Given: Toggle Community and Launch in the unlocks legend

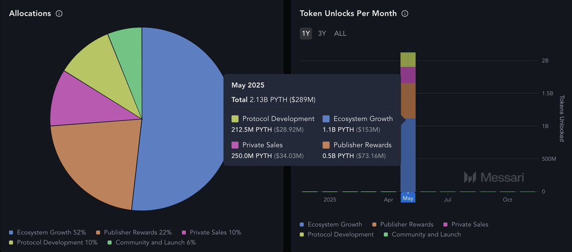Looking at the screenshot, I should [422, 234].
